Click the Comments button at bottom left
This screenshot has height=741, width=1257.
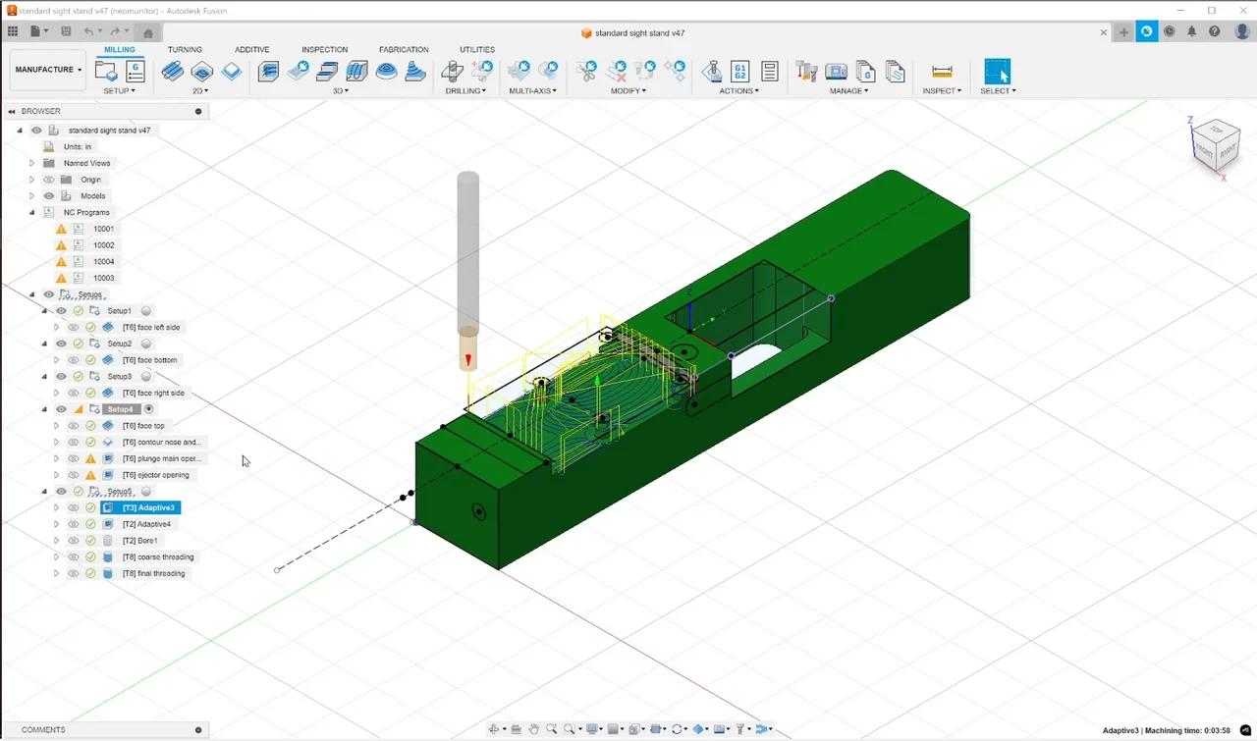(42, 729)
